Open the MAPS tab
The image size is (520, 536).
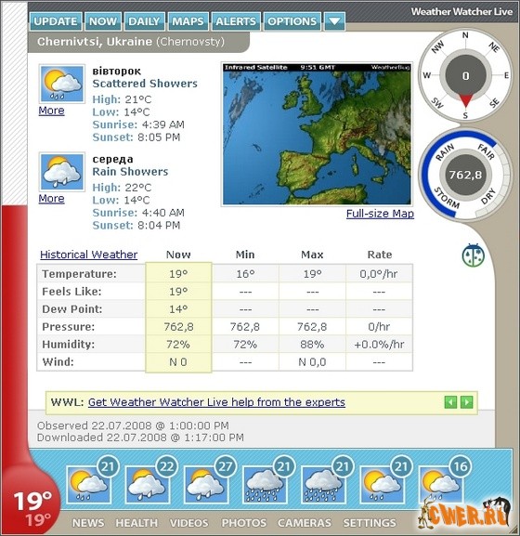coord(188,21)
